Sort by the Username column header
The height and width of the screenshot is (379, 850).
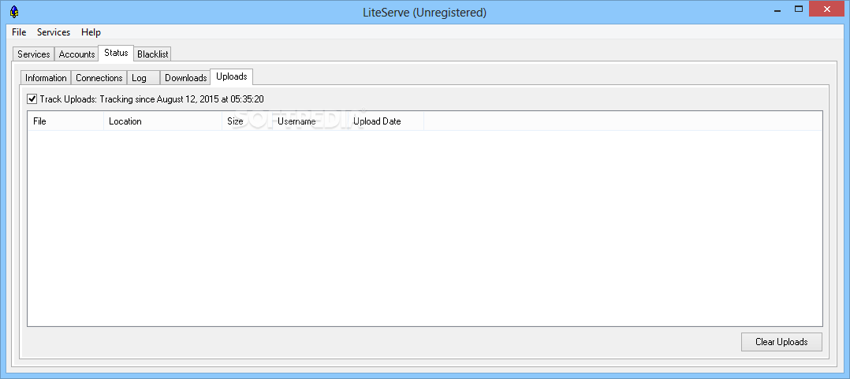click(x=310, y=121)
